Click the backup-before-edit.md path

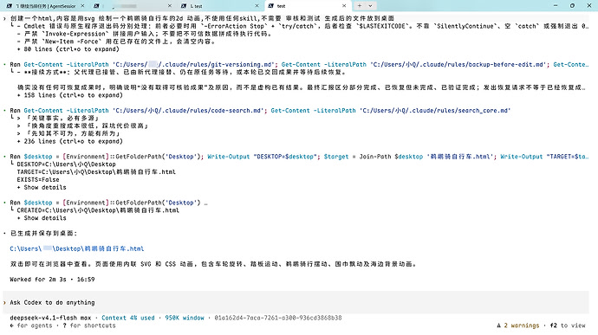click(x=458, y=64)
